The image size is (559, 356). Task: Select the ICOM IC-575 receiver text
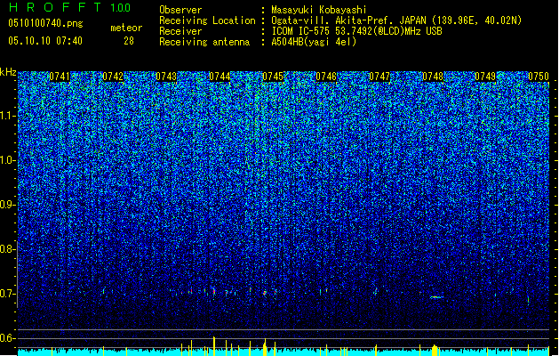pos(356,31)
